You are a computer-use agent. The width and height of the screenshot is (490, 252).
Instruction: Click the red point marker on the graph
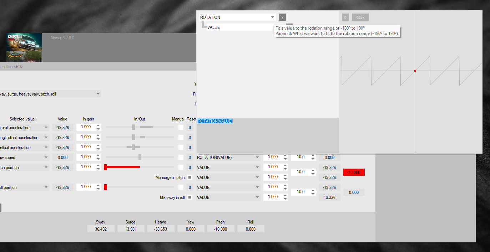click(415, 71)
